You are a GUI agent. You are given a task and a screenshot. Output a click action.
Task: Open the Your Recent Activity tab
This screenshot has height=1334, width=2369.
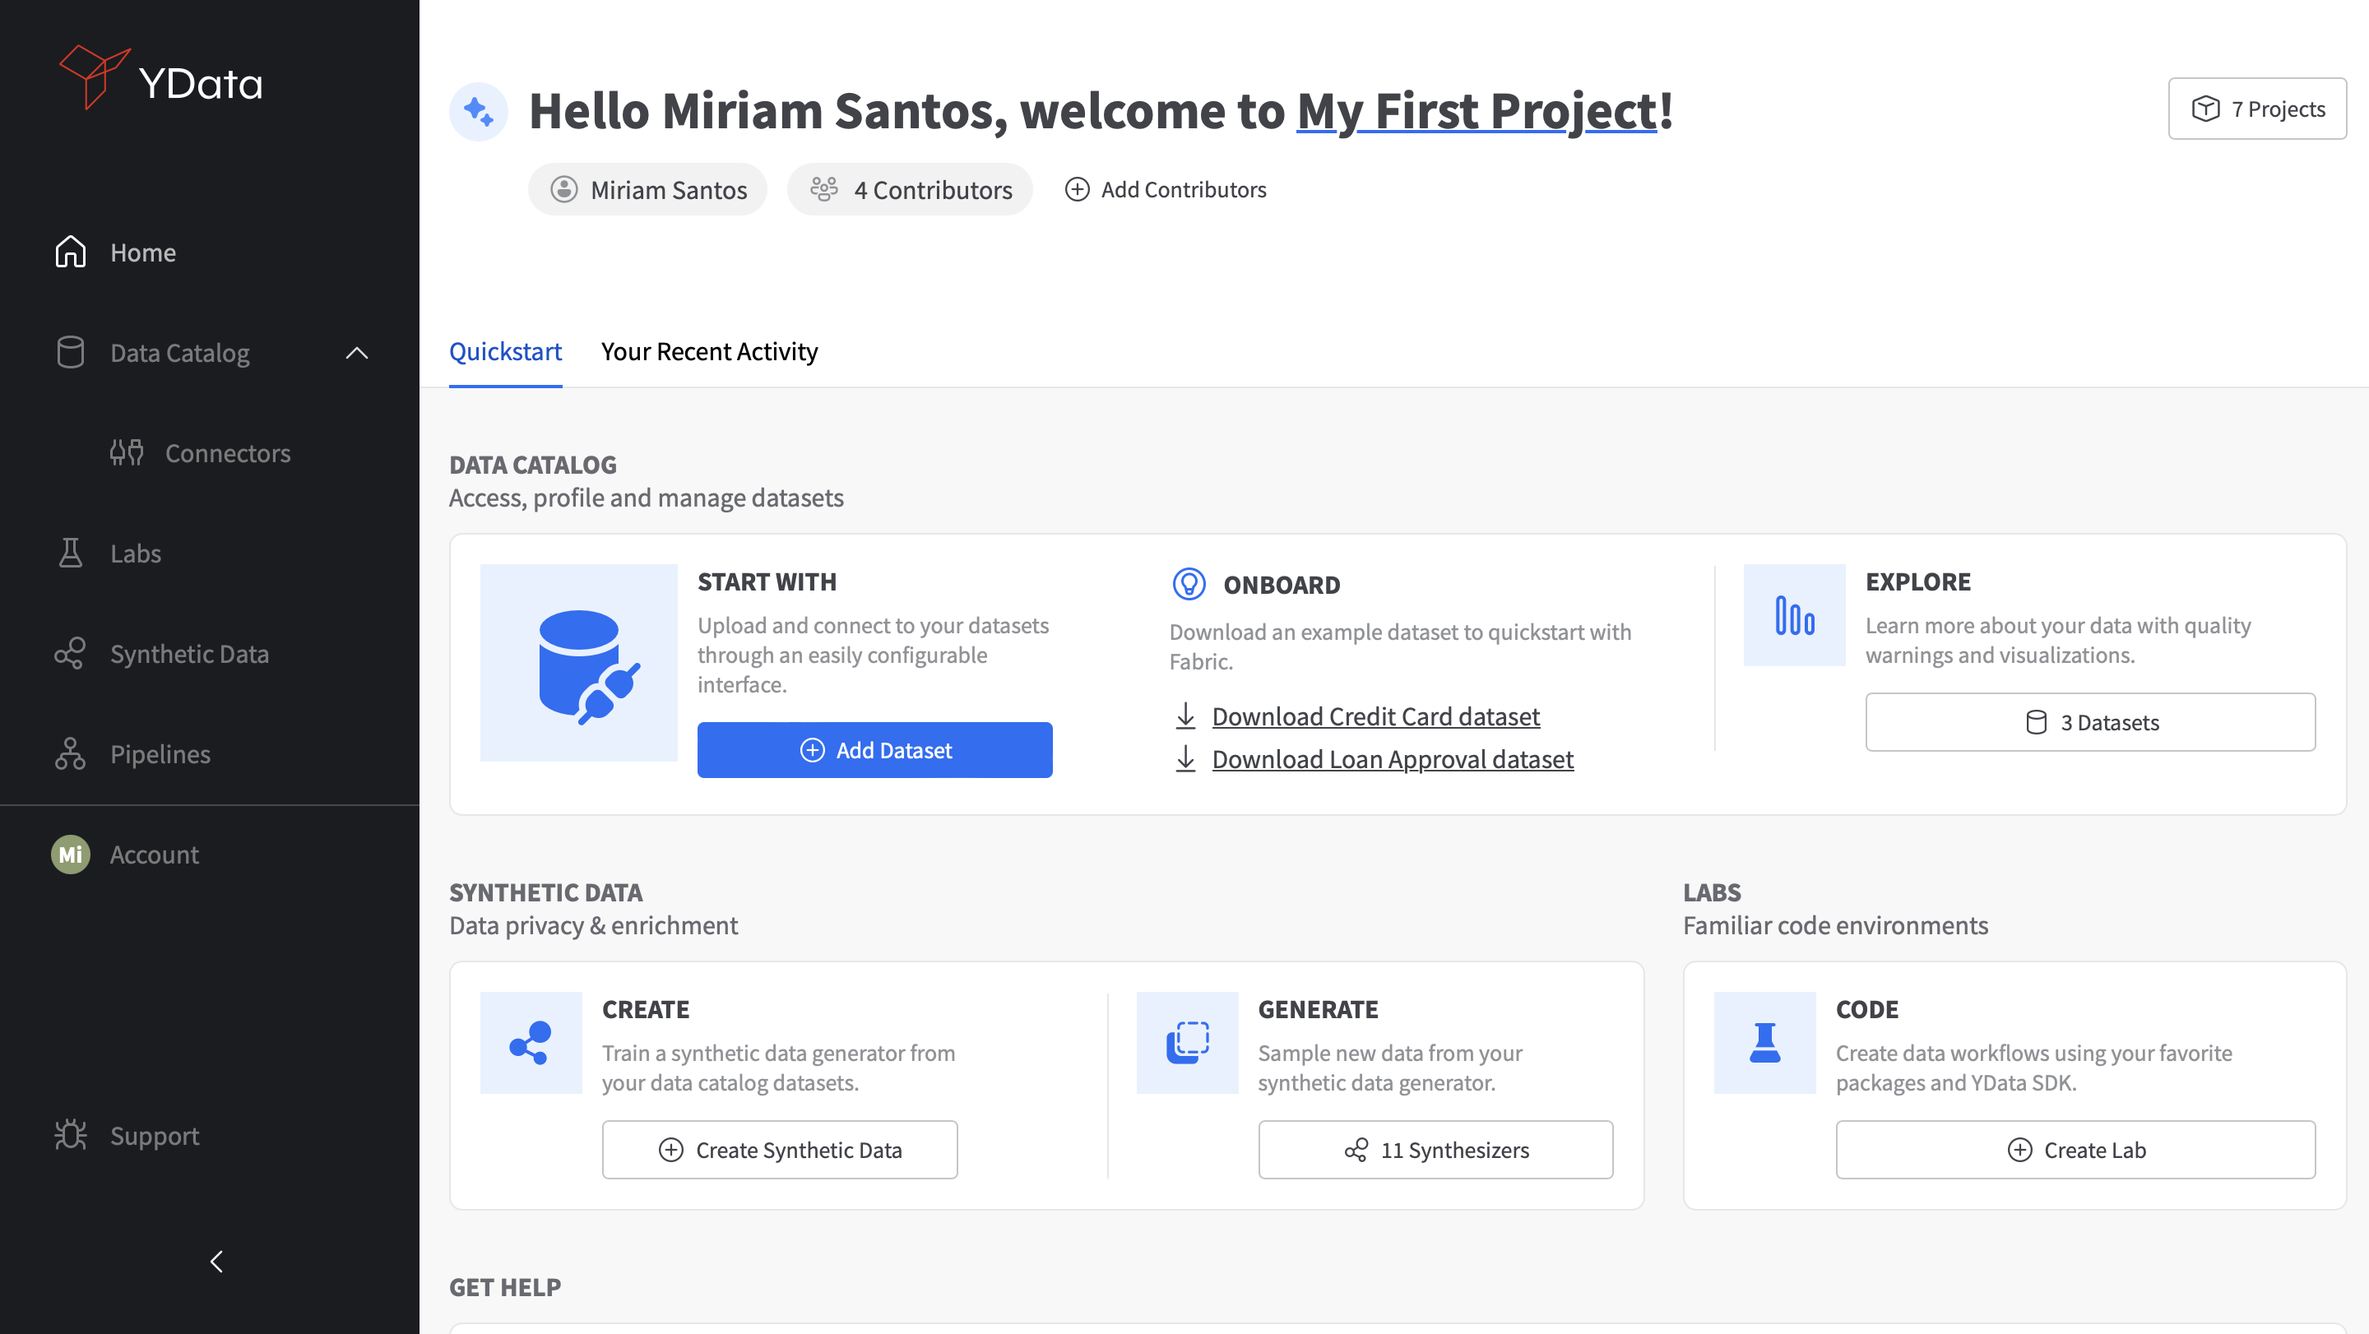pos(709,351)
